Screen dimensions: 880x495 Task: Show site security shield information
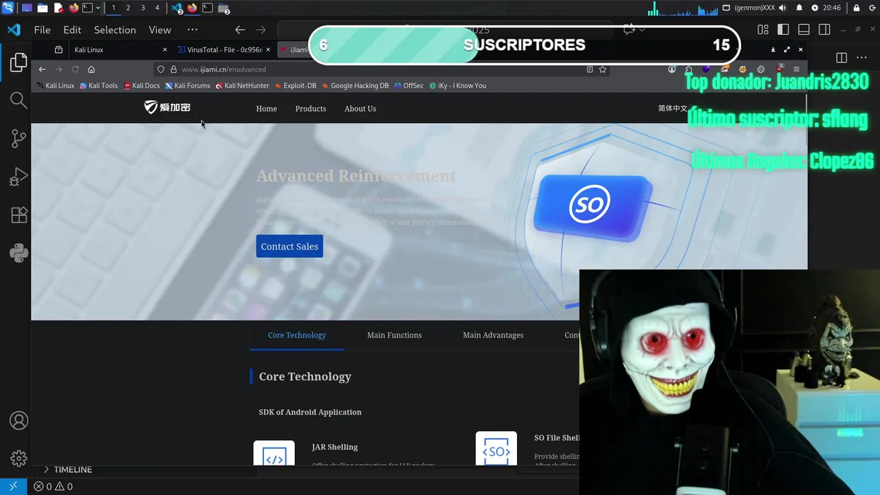click(x=161, y=69)
